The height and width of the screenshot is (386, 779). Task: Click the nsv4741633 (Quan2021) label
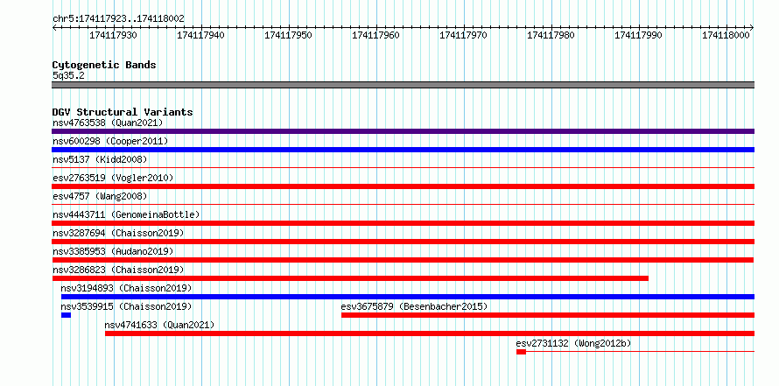(x=159, y=325)
